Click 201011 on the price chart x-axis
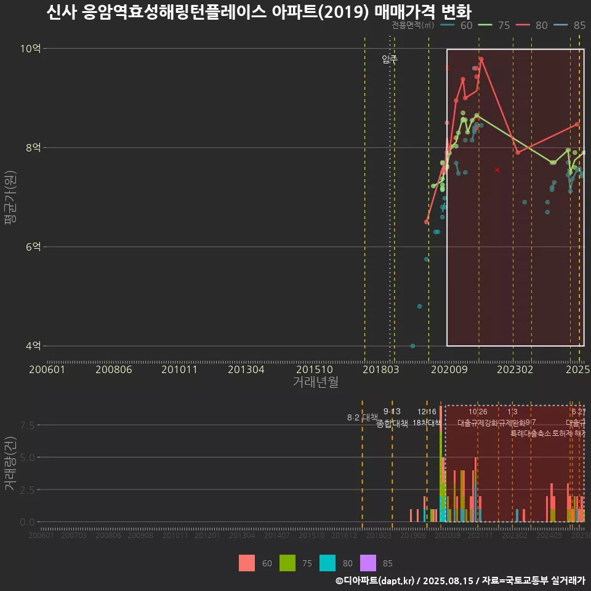This screenshot has width=591, height=591. coord(179,369)
